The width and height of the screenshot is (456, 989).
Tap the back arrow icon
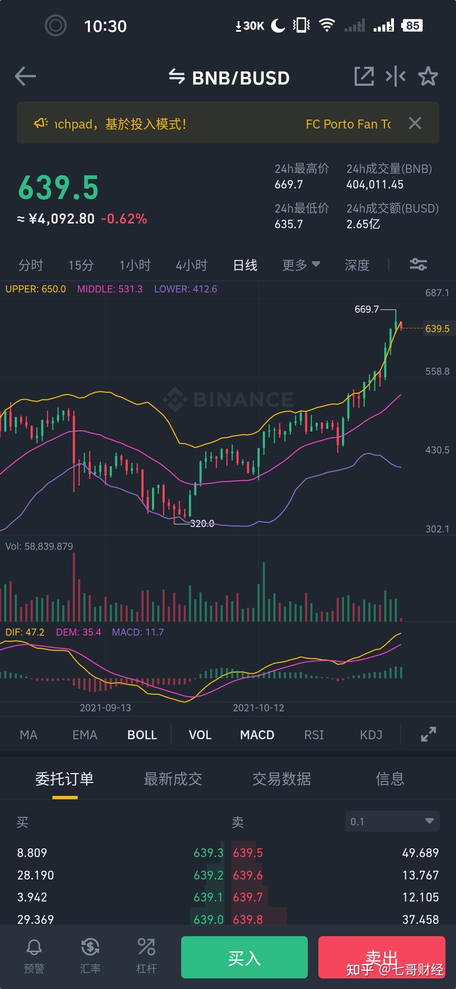tap(25, 76)
